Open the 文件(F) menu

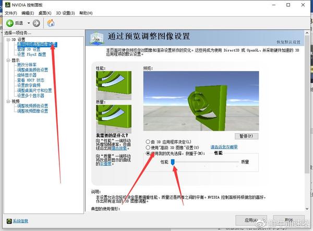(11, 13)
